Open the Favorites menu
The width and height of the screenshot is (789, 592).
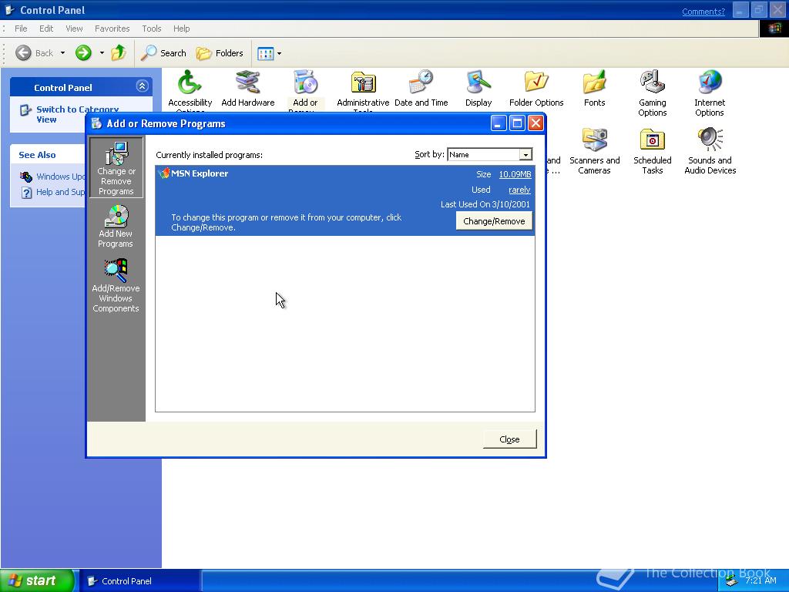tap(112, 29)
